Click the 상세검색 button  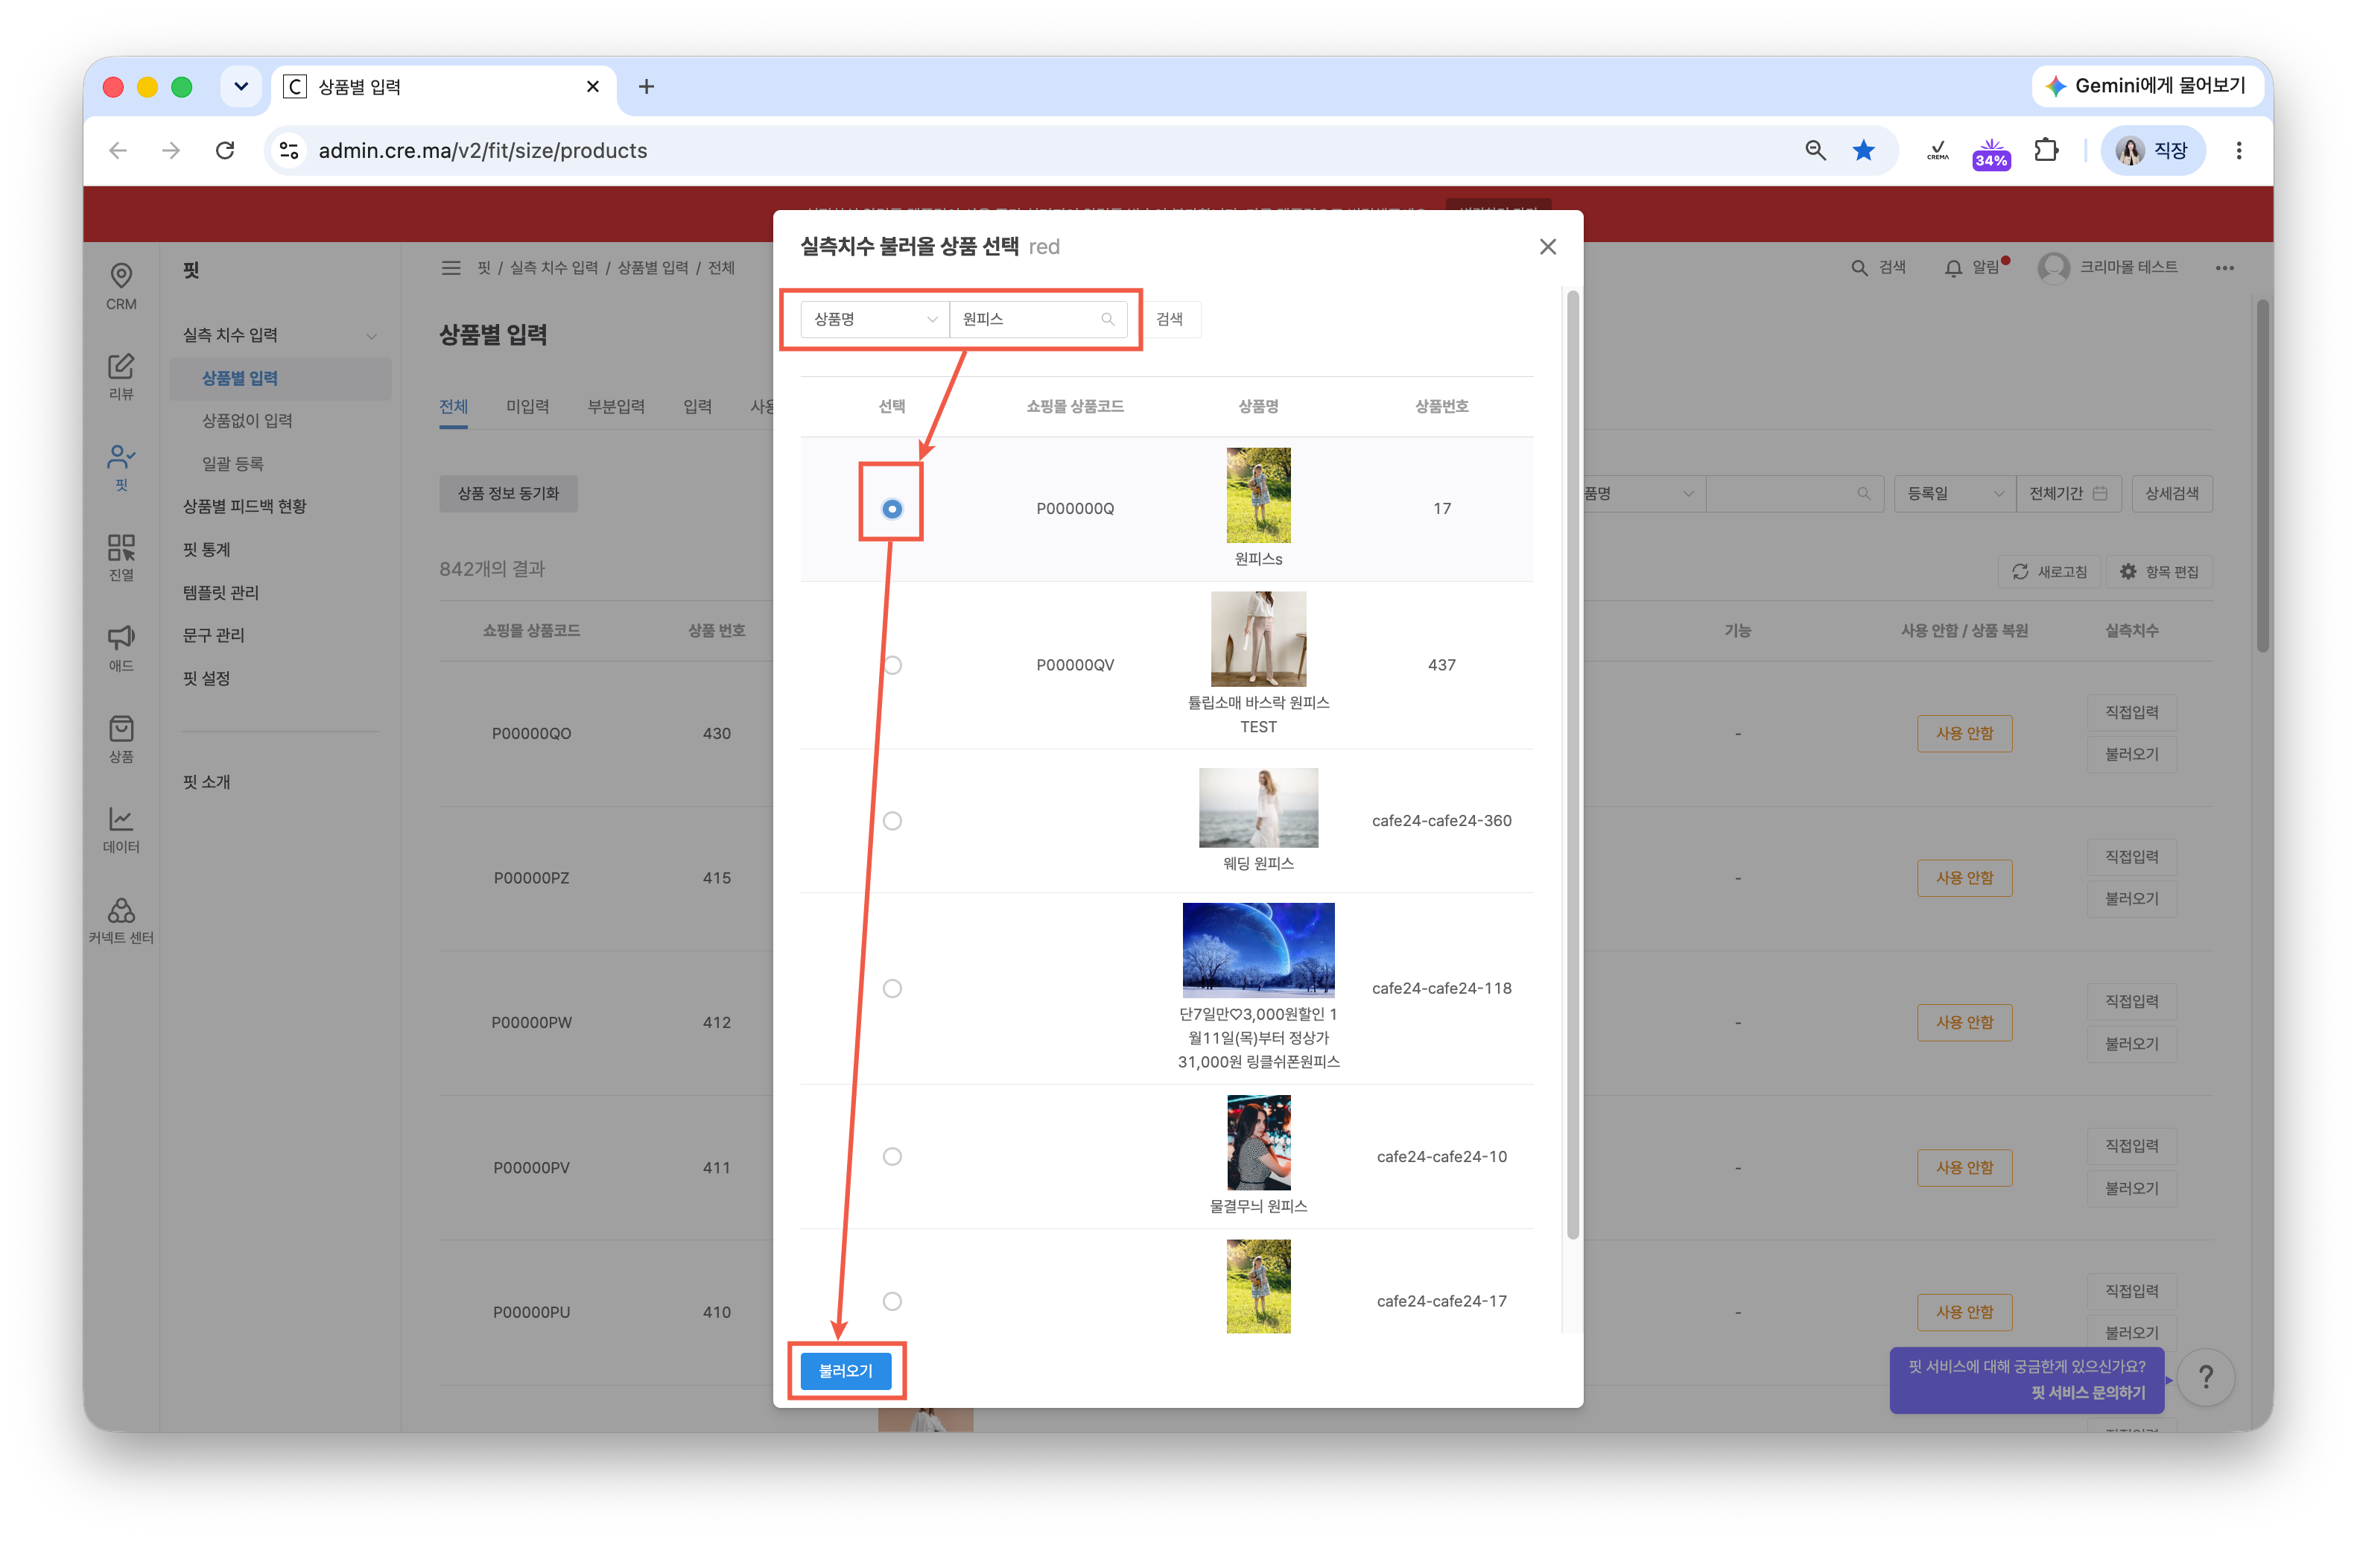point(2172,493)
